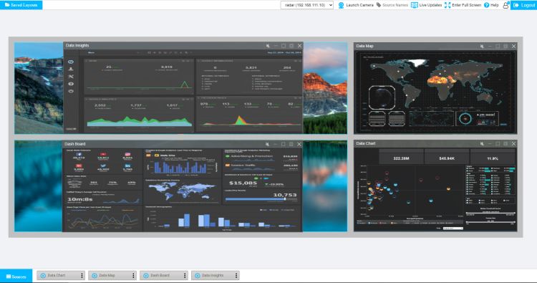This screenshot has width=537, height=283.
Task: Click the Launch Camera icon
Action: click(x=341, y=5)
